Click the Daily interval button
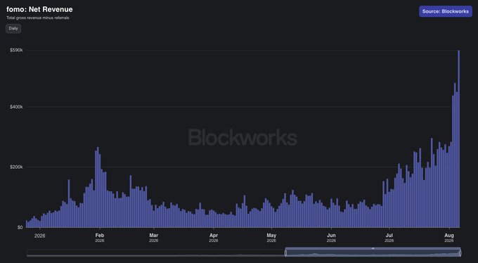 pos(13,28)
